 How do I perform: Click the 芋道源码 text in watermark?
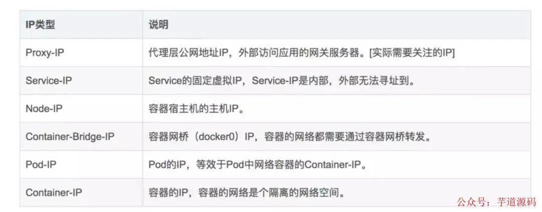tap(516, 202)
